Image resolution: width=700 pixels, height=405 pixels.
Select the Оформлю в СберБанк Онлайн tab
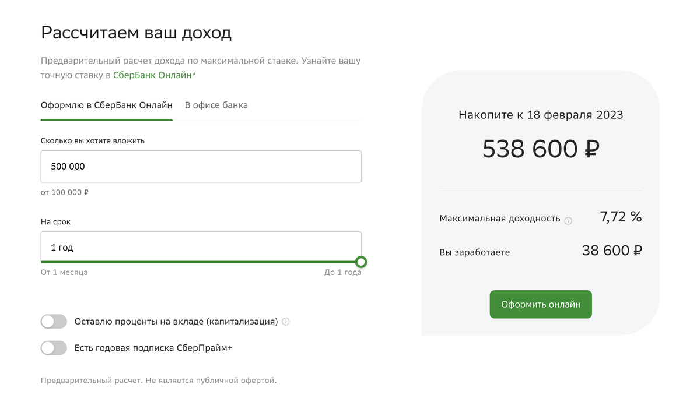pyautogui.click(x=106, y=105)
